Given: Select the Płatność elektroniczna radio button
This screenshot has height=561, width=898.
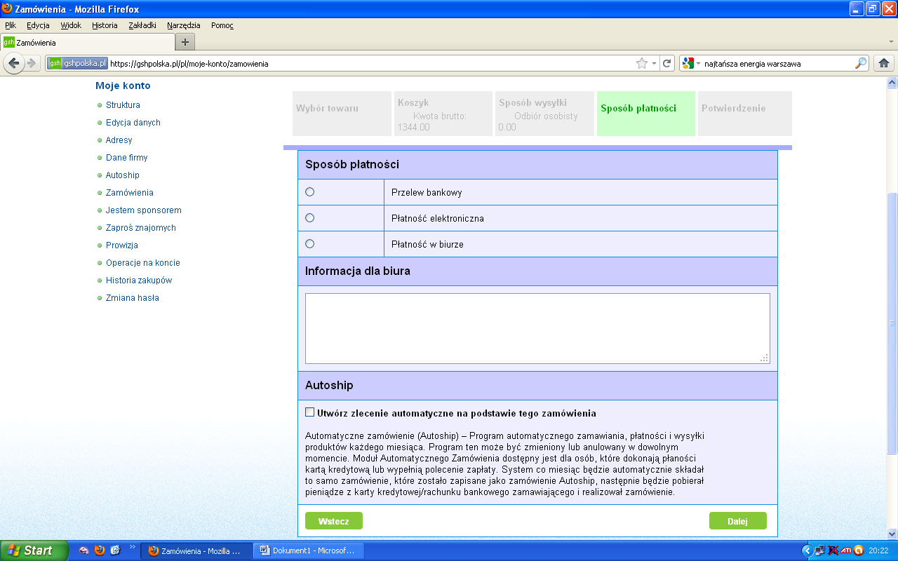Looking at the screenshot, I should [309, 217].
